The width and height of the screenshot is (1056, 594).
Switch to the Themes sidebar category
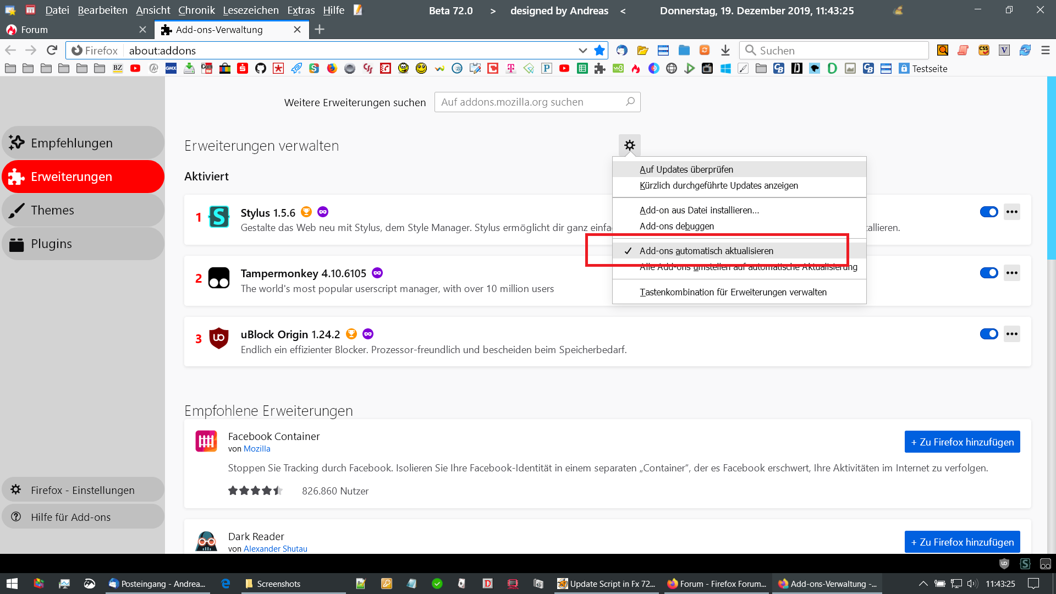point(52,210)
